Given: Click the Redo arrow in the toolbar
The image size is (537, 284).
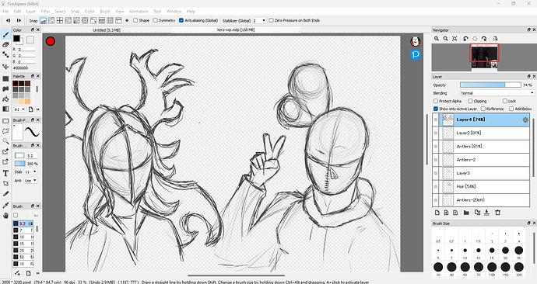Looking at the screenshot, I should click(x=19, y=20).
